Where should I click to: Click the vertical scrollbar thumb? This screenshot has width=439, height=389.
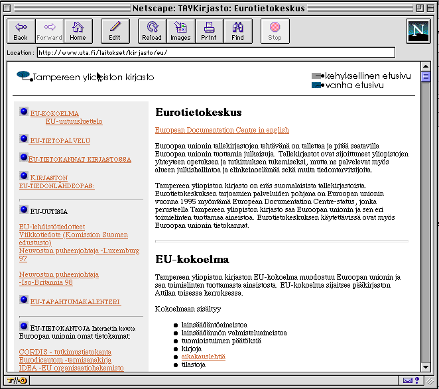point(426,76)
